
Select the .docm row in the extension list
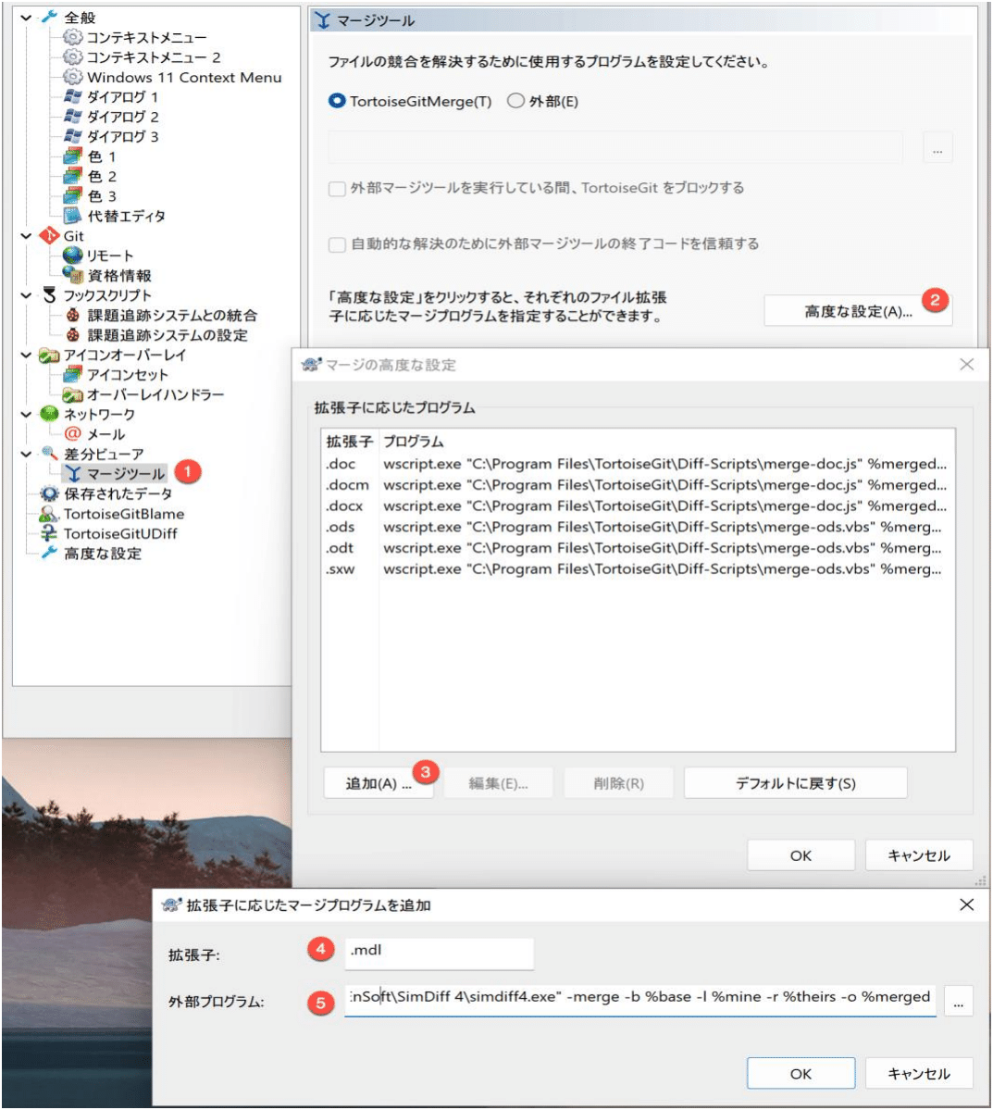(637, 485)
